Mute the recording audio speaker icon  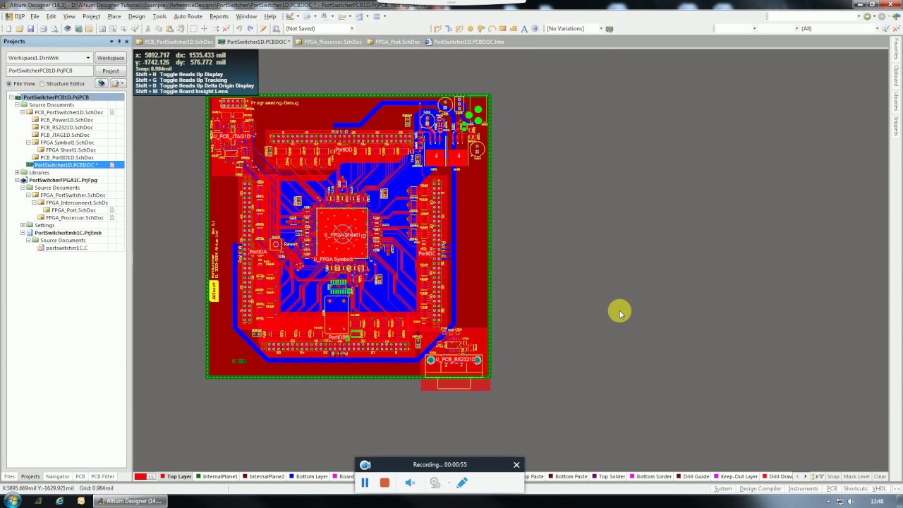coord(410,483)
